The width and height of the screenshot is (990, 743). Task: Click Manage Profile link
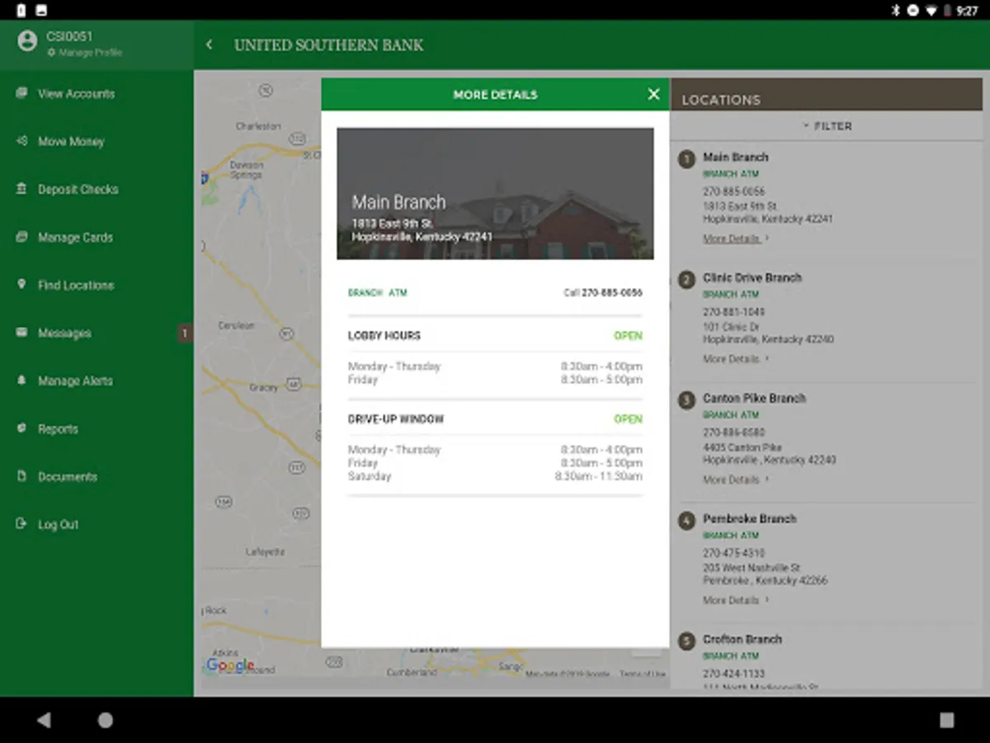click(x=85, y=52)
